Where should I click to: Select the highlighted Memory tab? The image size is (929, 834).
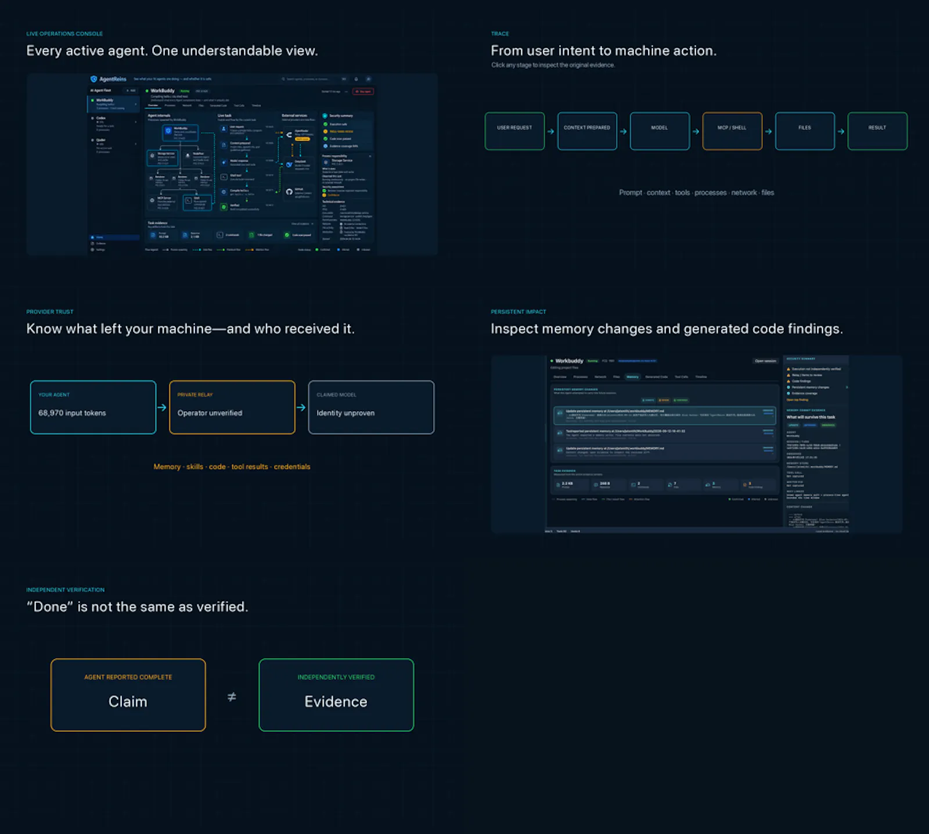(632, 377)
